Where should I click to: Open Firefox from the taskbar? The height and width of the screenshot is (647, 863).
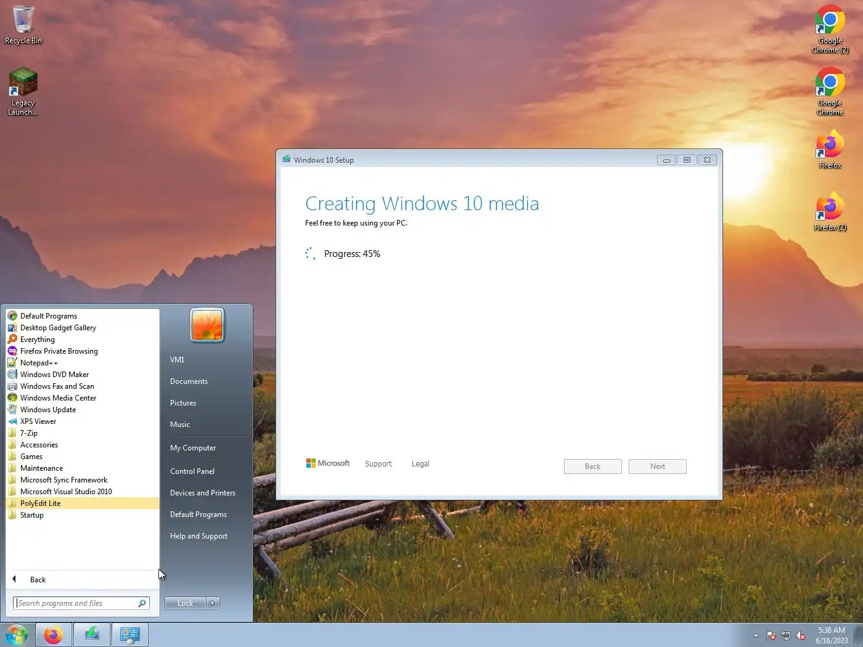click(54, 635)
